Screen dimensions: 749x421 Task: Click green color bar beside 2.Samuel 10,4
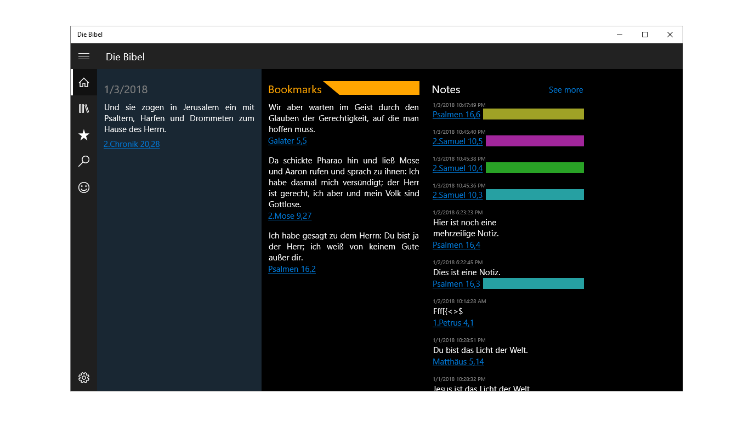535,168
